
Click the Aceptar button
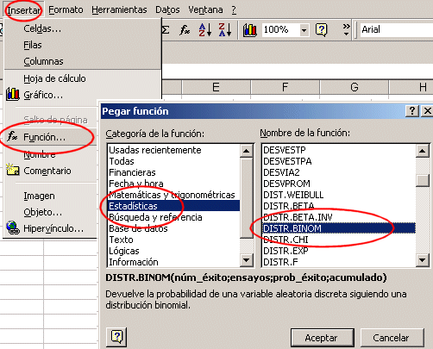(323, 338)
